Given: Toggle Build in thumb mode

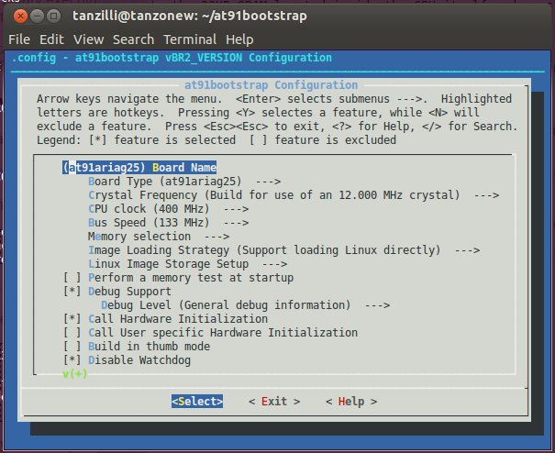Looking at the screenshot, I should [x=137, y=347].
